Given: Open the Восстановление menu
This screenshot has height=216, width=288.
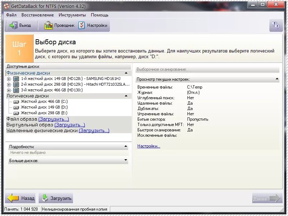Looking at the screenshot, I should click(38, 15).
